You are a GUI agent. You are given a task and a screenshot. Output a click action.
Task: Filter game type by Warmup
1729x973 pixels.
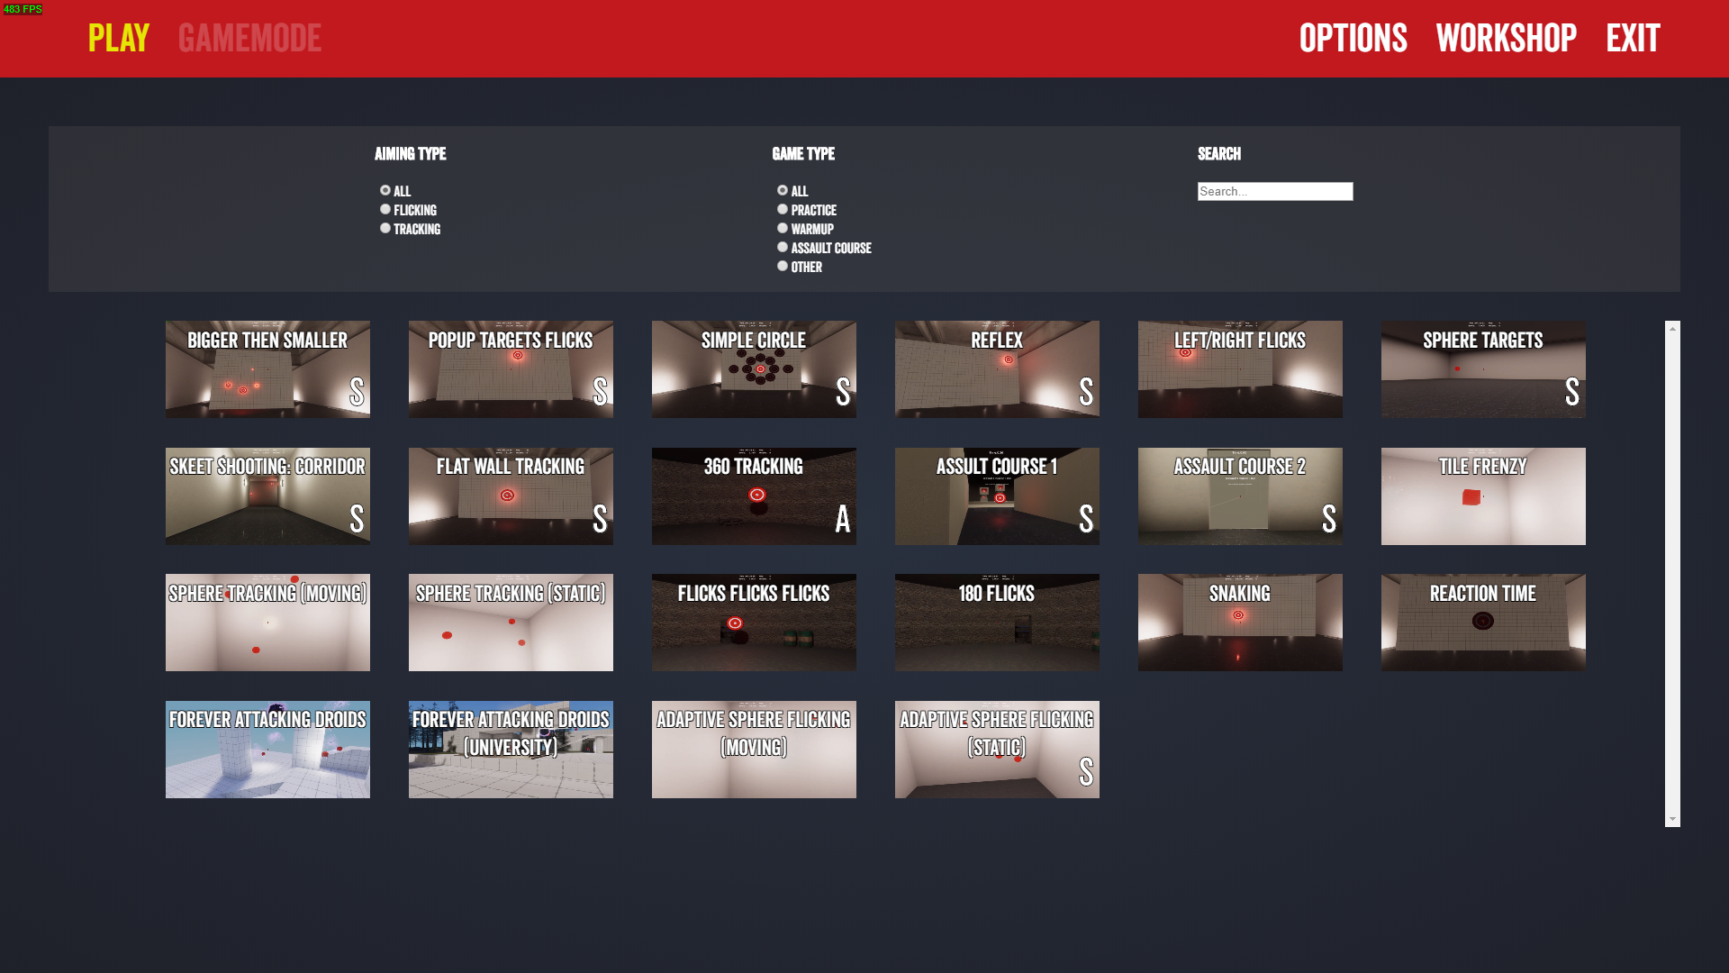coord(783,228)
